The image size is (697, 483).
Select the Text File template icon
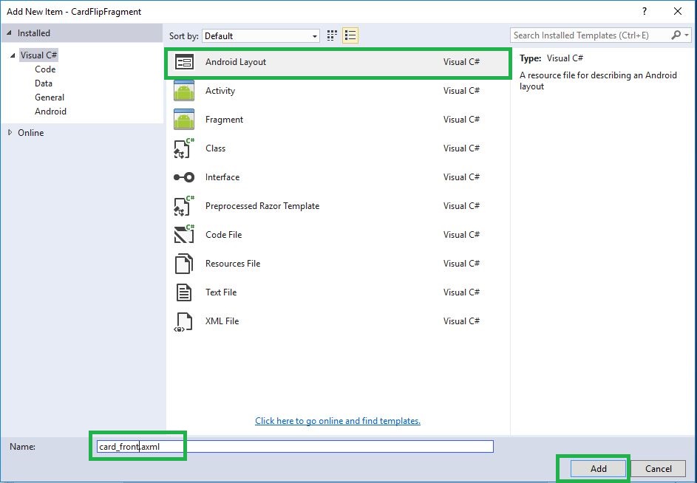(x=184, y=292)
